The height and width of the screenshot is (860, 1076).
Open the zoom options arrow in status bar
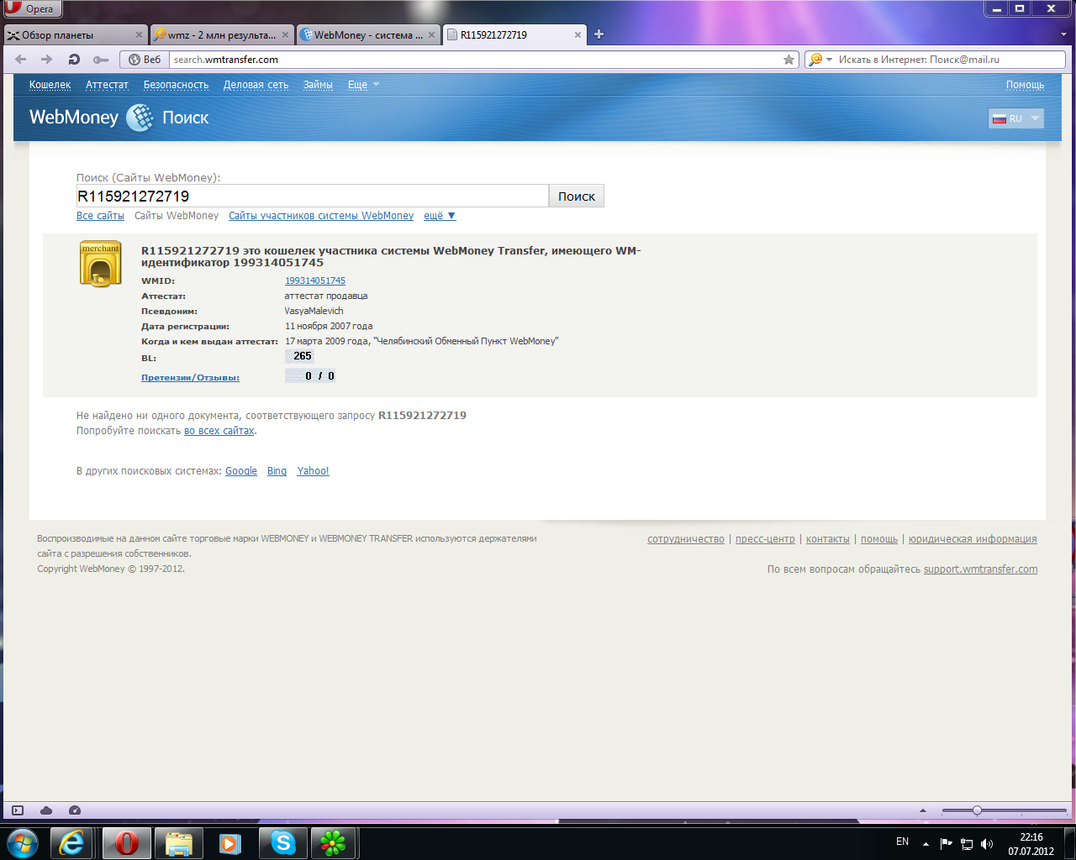click(923, 810)
